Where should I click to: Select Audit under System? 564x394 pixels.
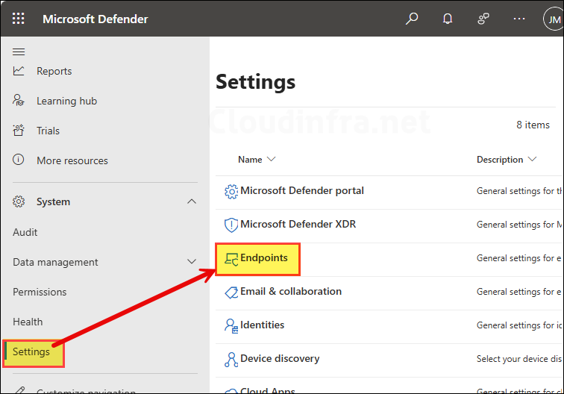point(25,232)
